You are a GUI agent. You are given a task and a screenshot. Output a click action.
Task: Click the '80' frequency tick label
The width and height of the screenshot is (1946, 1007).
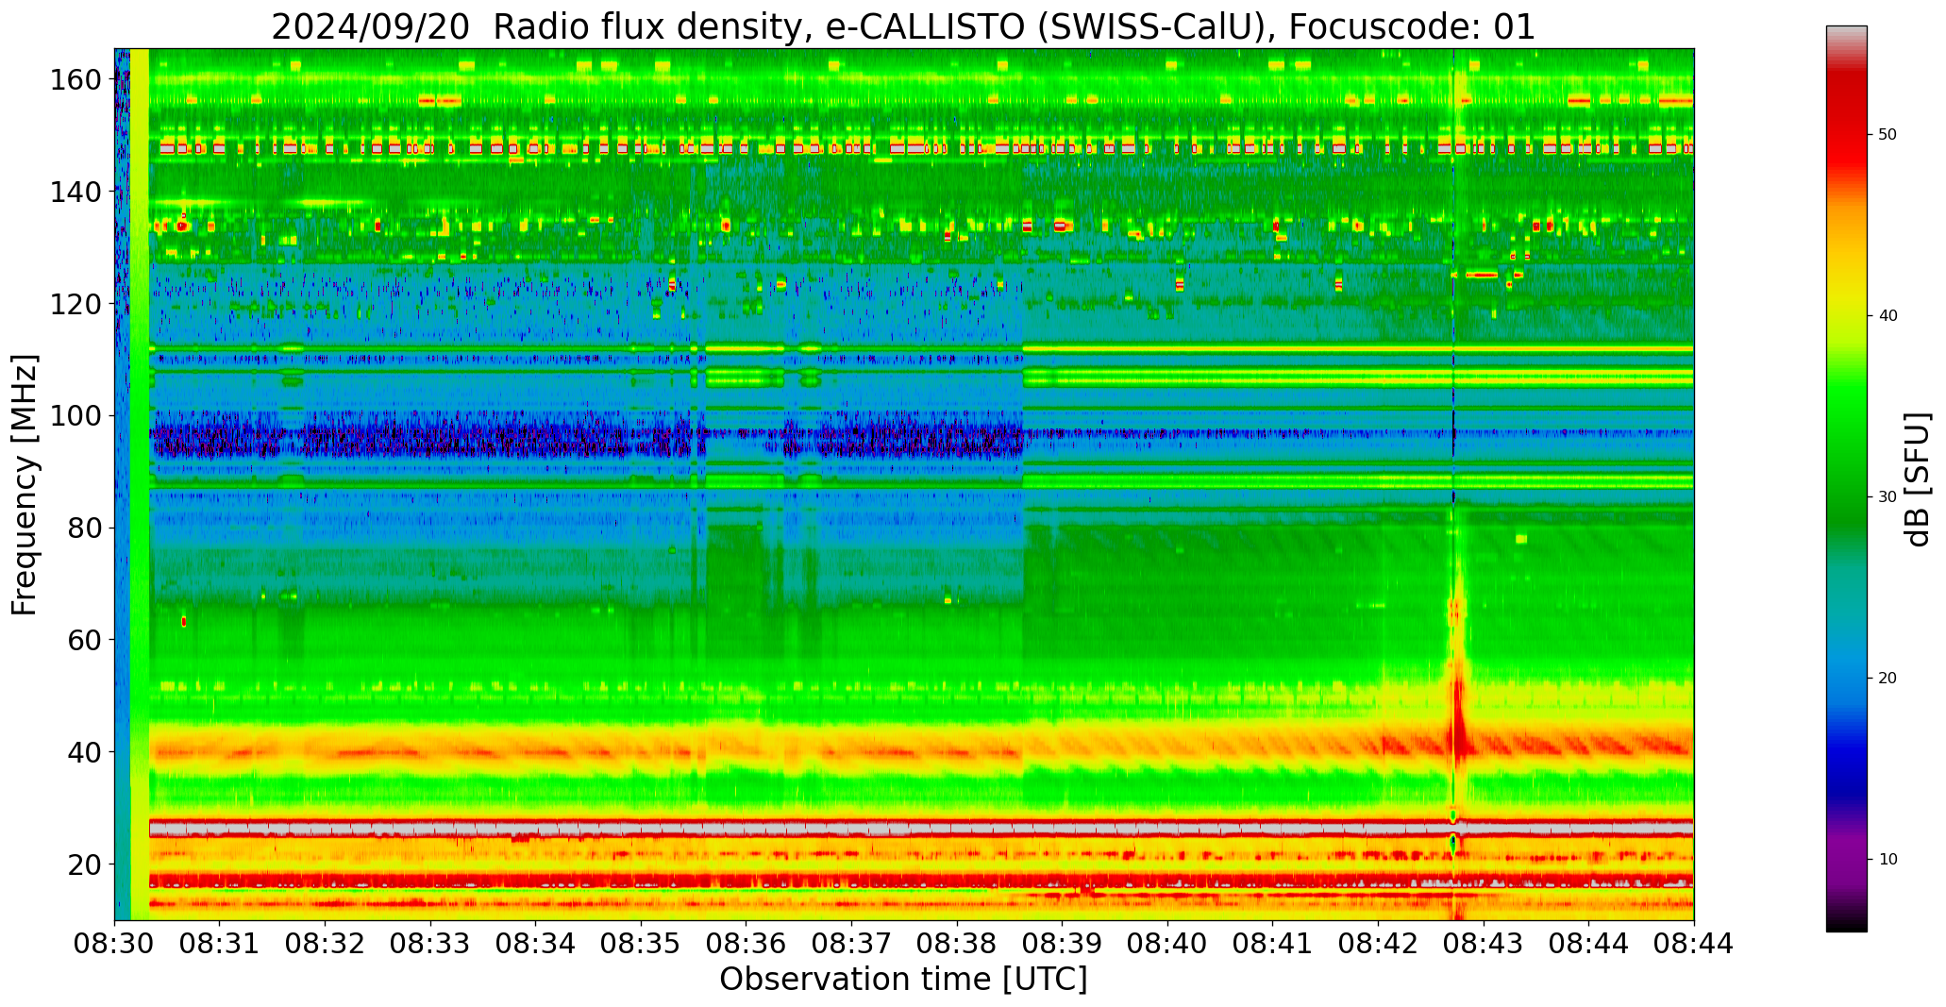[x=85, y=528]
